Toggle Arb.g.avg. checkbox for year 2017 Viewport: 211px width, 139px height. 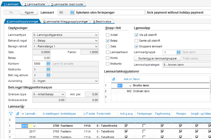tap(126, 131)
